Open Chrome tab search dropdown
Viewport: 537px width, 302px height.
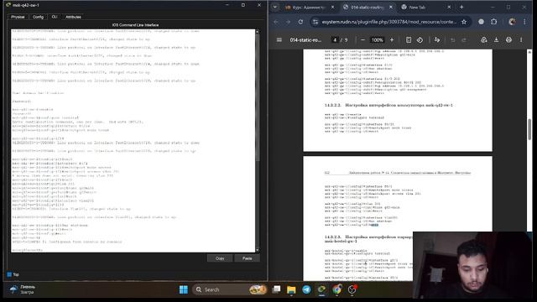[274, 7]
